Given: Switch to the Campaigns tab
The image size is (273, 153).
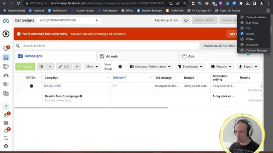Looking at the screenshot, I should click(x=55, y=56).
